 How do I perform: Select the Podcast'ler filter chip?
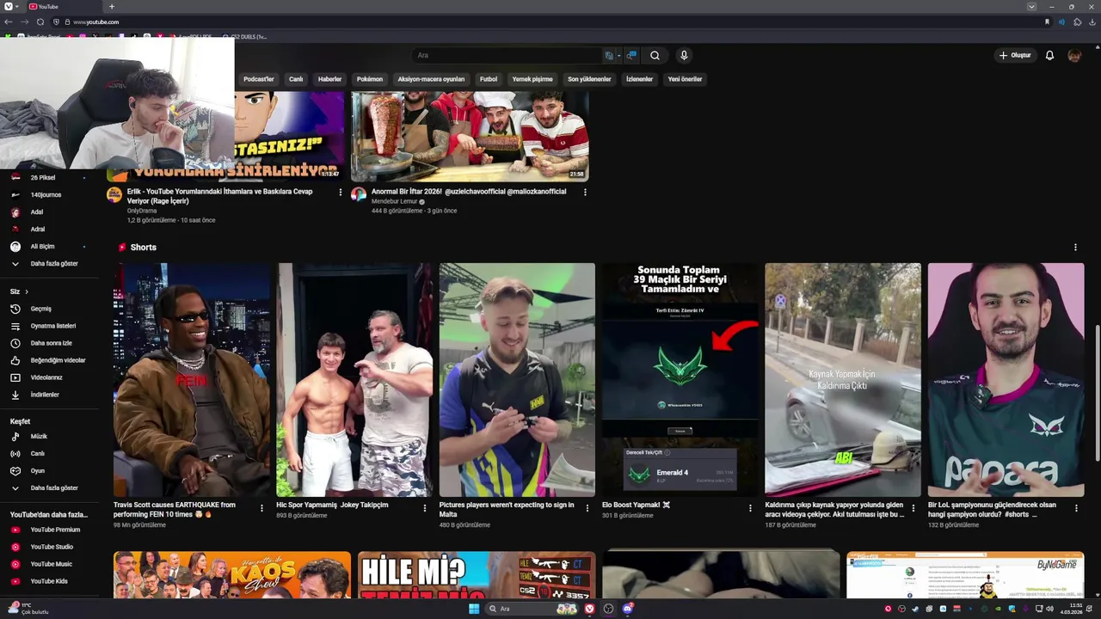[x=259, y=79]
